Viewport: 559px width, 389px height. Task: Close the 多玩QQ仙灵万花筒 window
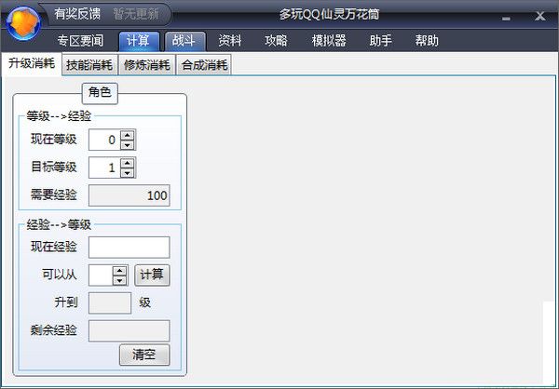click(540, 16)
